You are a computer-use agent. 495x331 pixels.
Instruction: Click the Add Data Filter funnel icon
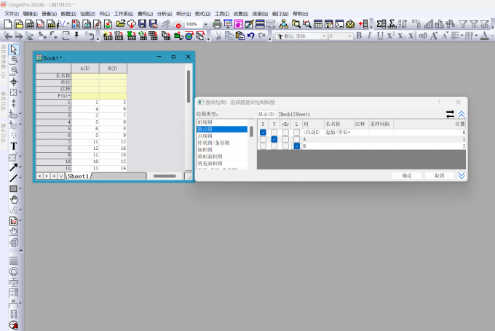pyautogui.click(x=463, y=24)
